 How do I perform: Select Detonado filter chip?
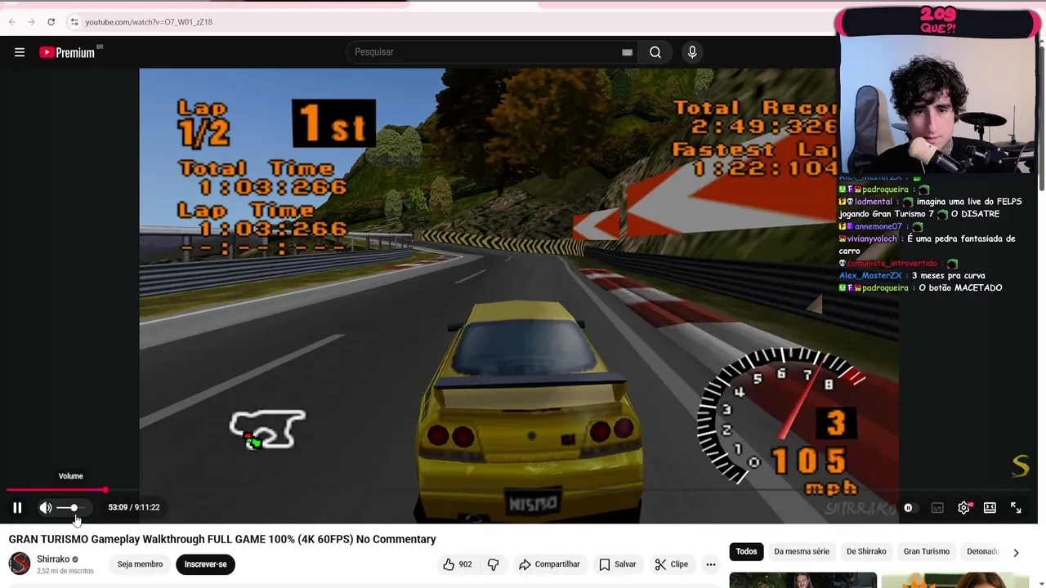981,551
